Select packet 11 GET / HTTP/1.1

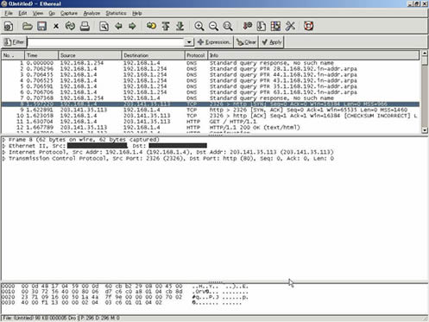coord(211,122)
